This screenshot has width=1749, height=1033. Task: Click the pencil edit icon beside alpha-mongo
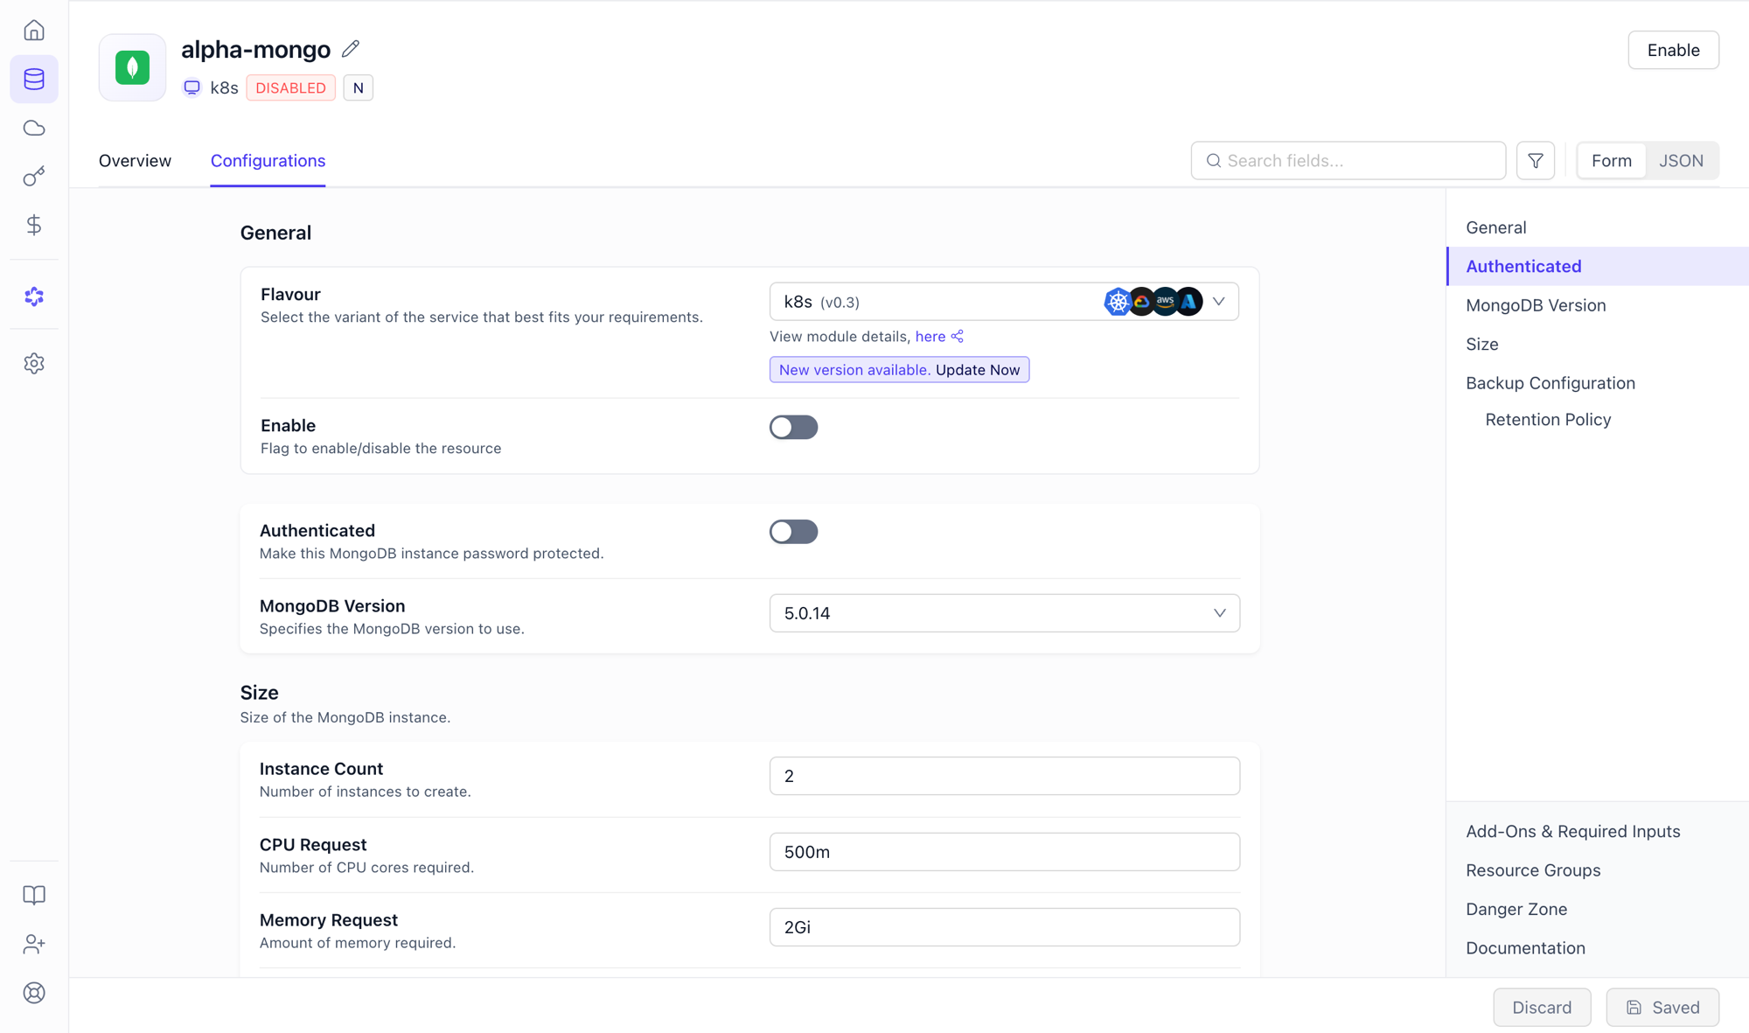coord(351,49)
